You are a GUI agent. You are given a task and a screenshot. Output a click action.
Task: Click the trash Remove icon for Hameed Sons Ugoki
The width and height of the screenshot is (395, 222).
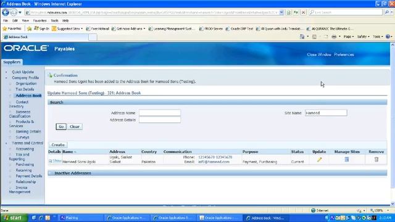pyautogui.click(x=376, y=159)
